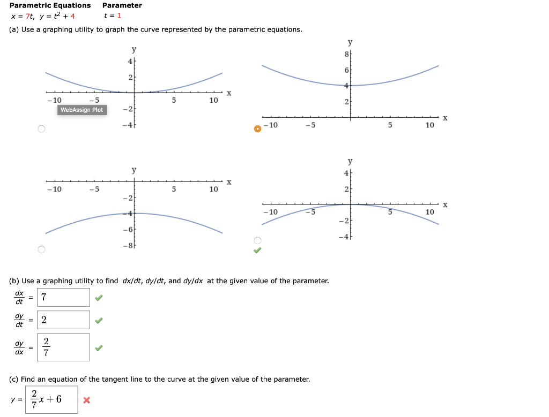
Task: Click the Parameter heading label
Action: click(123, 5)
